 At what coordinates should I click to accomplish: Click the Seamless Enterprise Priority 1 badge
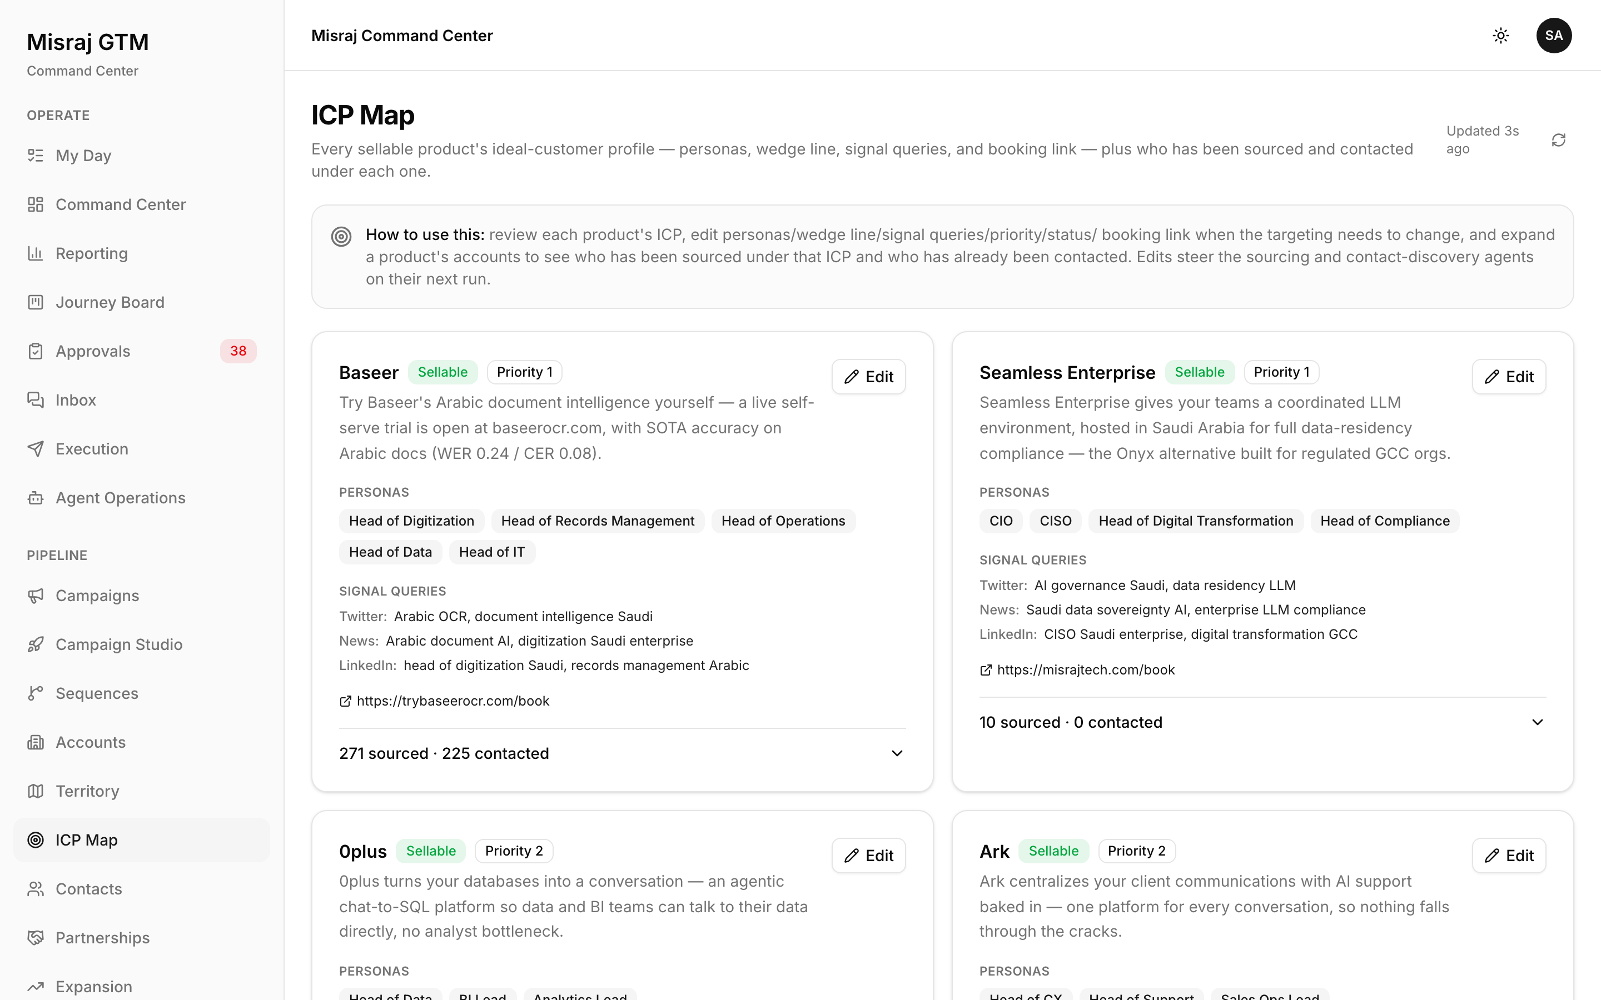click(1281, 372)
